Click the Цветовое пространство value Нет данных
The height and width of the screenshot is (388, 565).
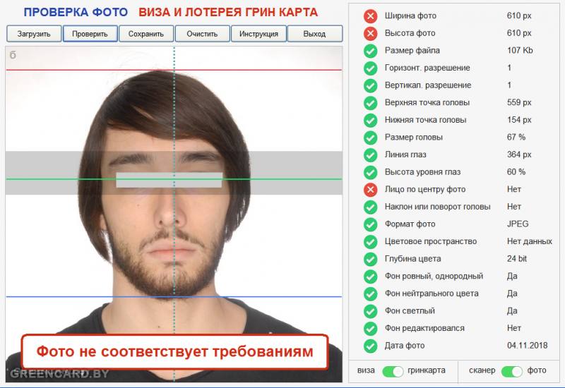click(x=529, y=241)
